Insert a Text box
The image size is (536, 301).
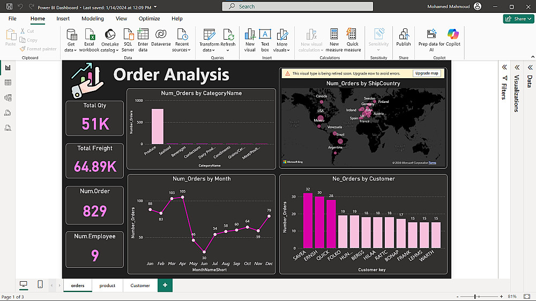(265, 40)
